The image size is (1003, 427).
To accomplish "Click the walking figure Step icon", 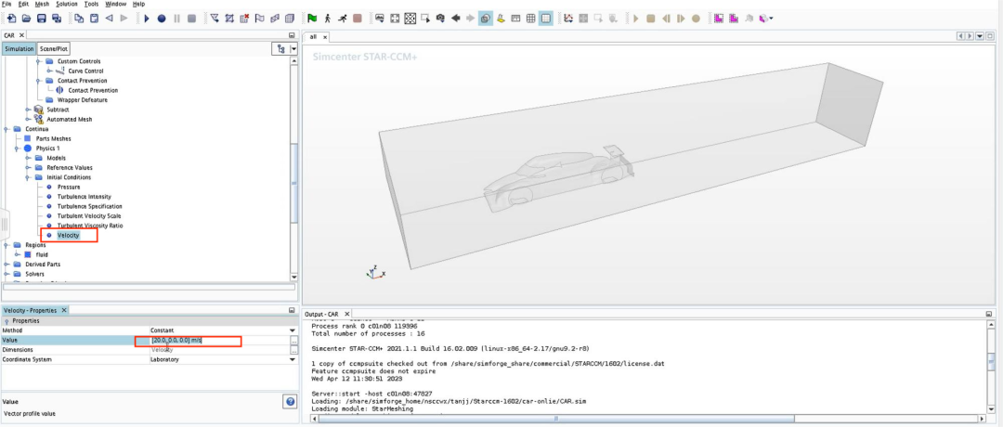I will 328,19.
